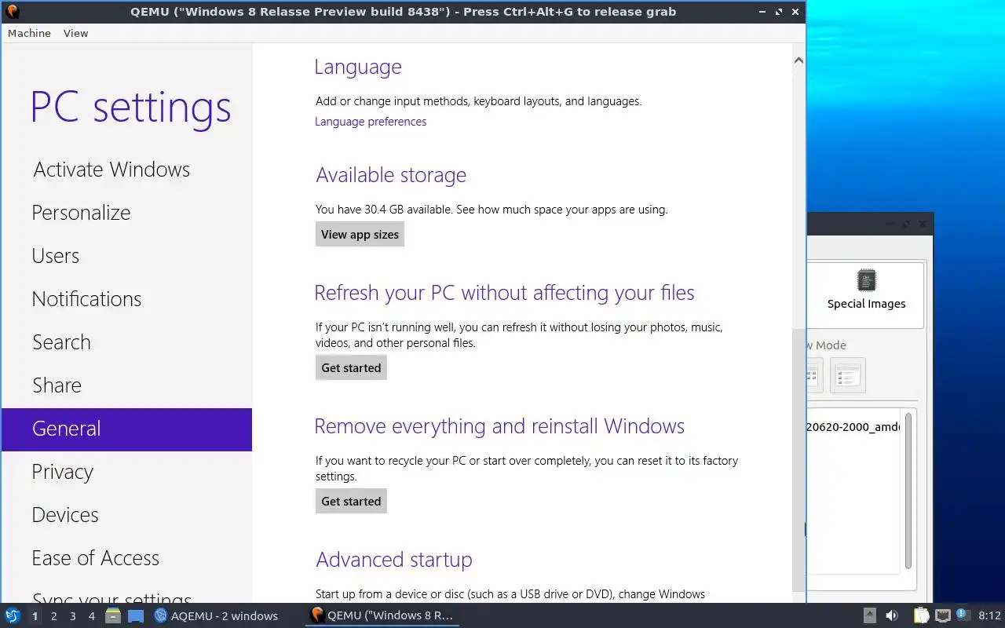Click Get started under Remove everything
1005x628 pixels.
(x=351, y=502)
